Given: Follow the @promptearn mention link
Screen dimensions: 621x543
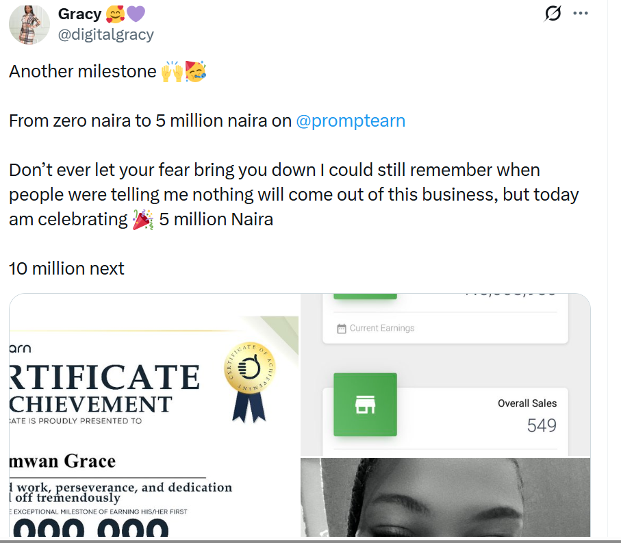Looking at the screenshot, I should pyautogui.click(x=351, y=121).
